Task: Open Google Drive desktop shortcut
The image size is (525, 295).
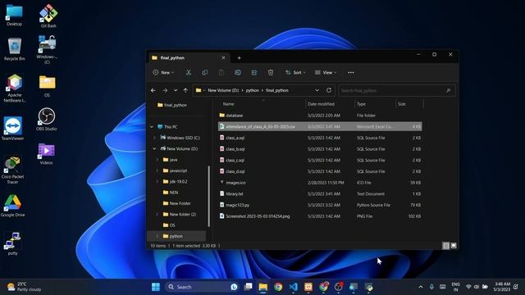Action: [x=13, y=206]
